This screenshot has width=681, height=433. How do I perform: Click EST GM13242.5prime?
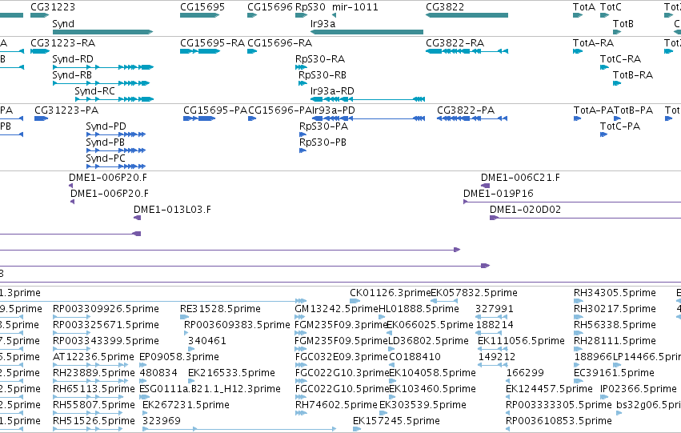point(337,309)
